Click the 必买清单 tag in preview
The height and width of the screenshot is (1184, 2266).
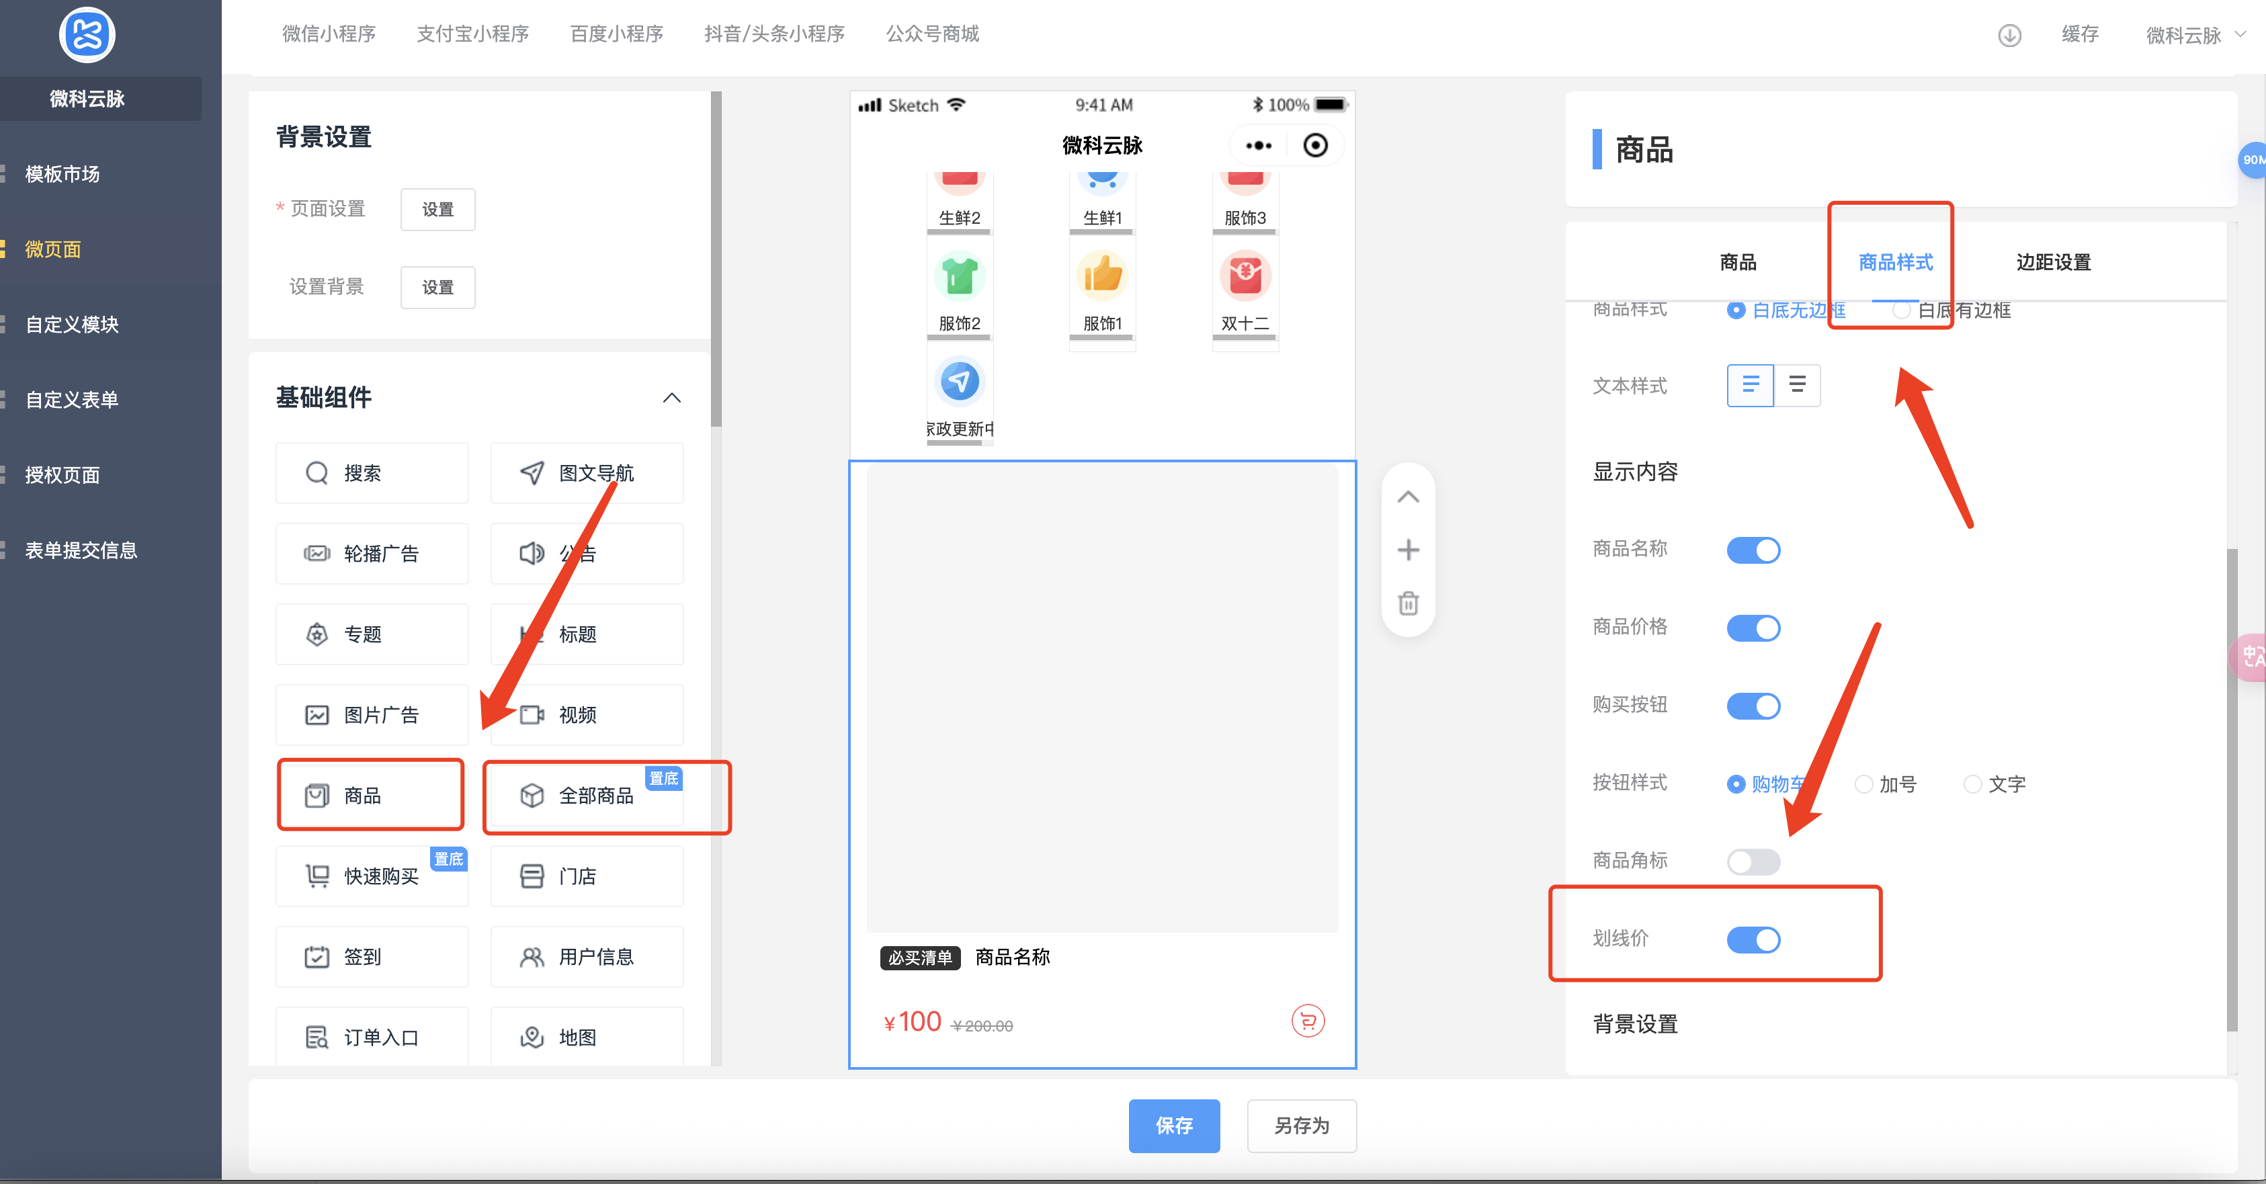point(919,958)
